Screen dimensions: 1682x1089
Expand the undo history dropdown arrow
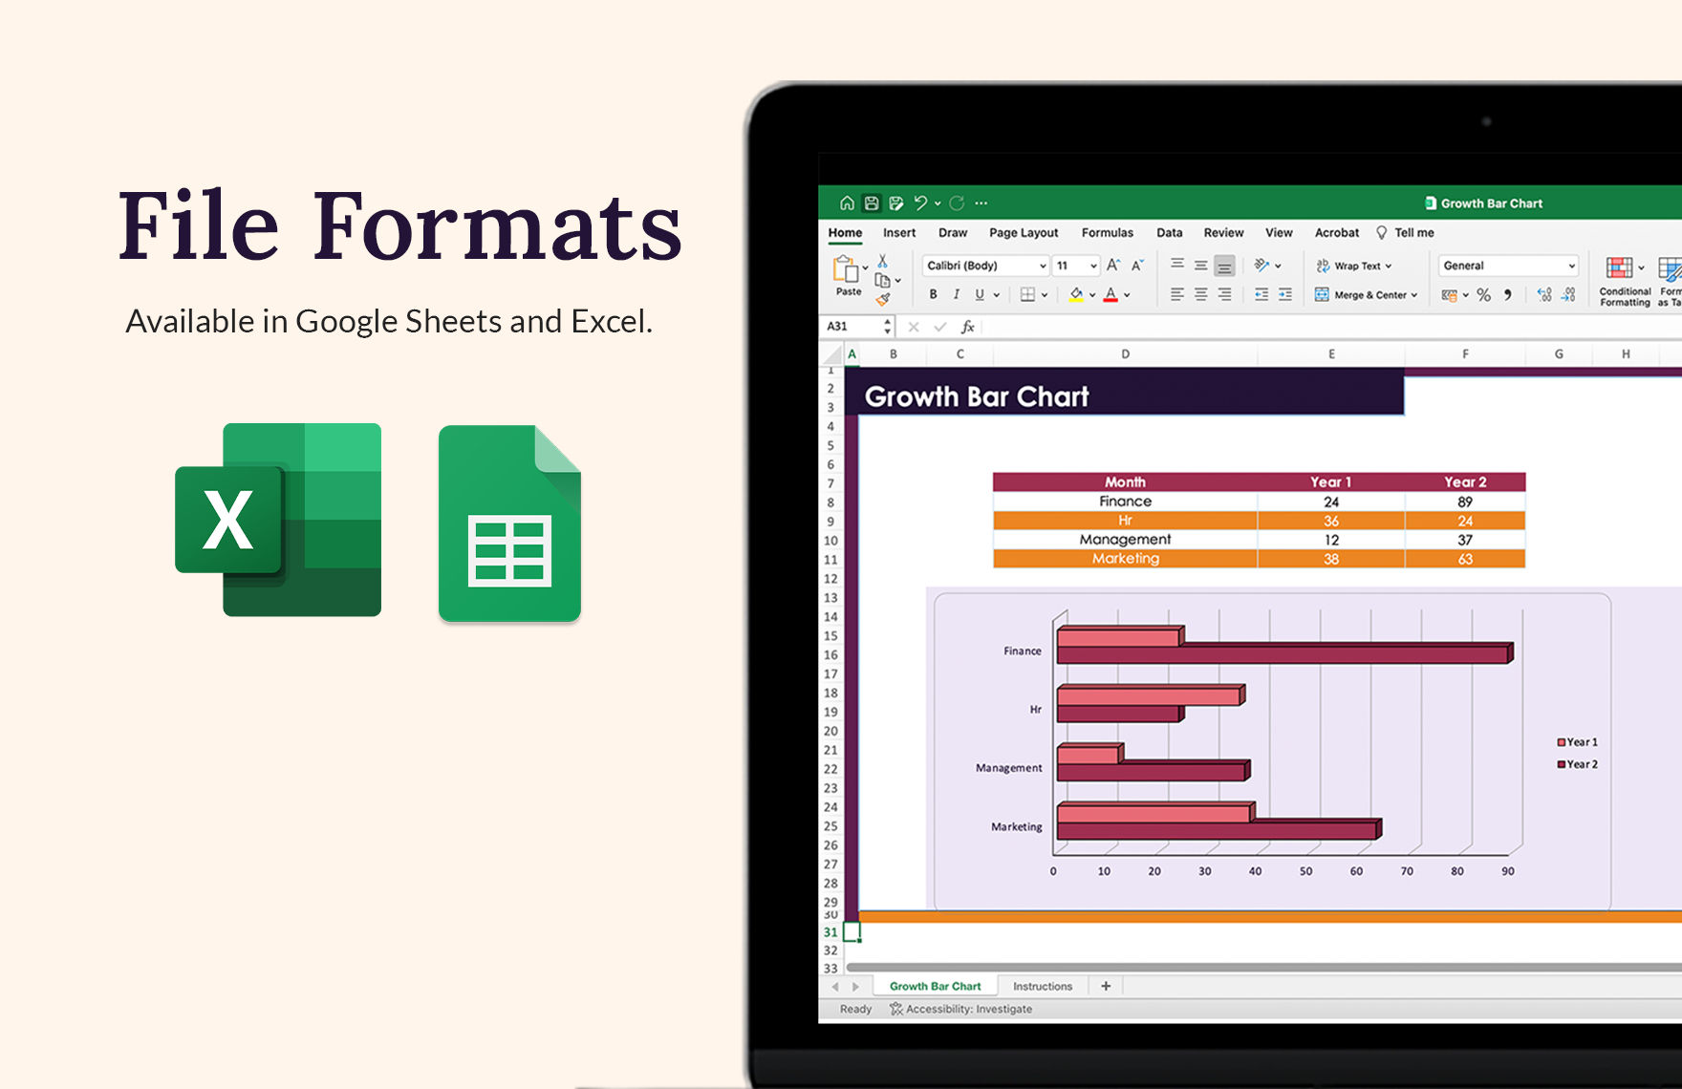point(938,203)
